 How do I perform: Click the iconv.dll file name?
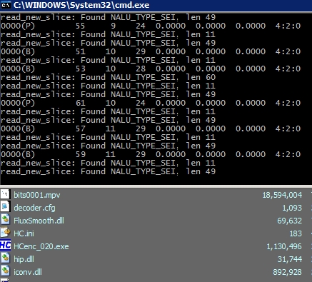click(x=28, y=272)
